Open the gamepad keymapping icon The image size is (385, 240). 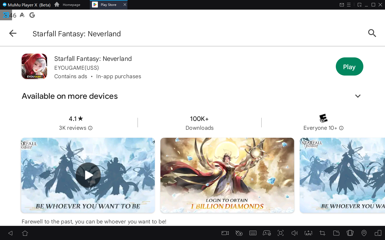pyautogui.click(x=267, y=233)
